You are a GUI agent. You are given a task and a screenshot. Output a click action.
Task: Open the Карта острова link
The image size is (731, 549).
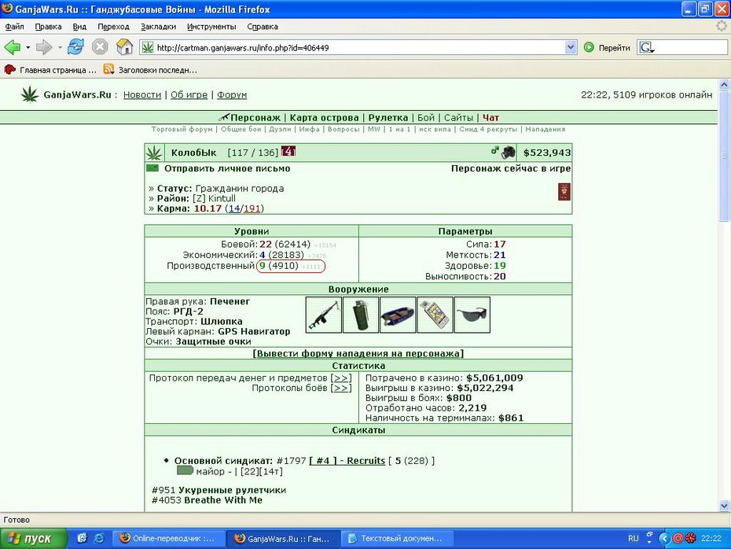click(324, 117)
